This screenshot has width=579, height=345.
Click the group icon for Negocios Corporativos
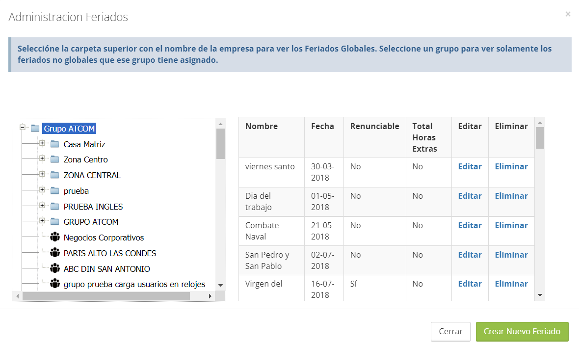(x=55, y=238)
